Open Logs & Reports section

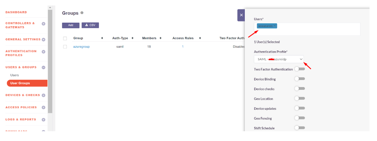click(x=21, y=120)
